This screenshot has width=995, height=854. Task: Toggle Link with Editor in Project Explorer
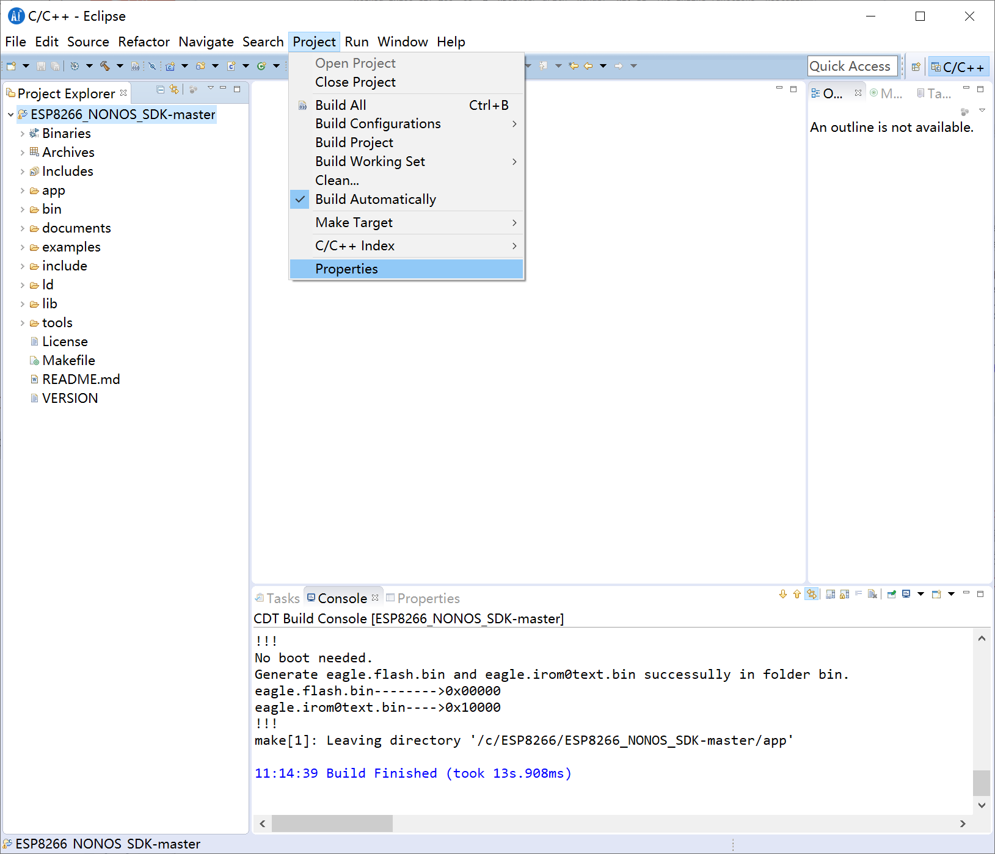(x=174, y=90)
